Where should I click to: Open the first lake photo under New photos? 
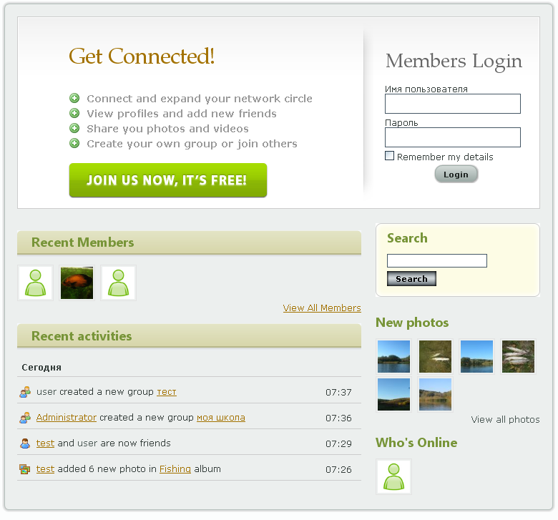pos(393,356)
